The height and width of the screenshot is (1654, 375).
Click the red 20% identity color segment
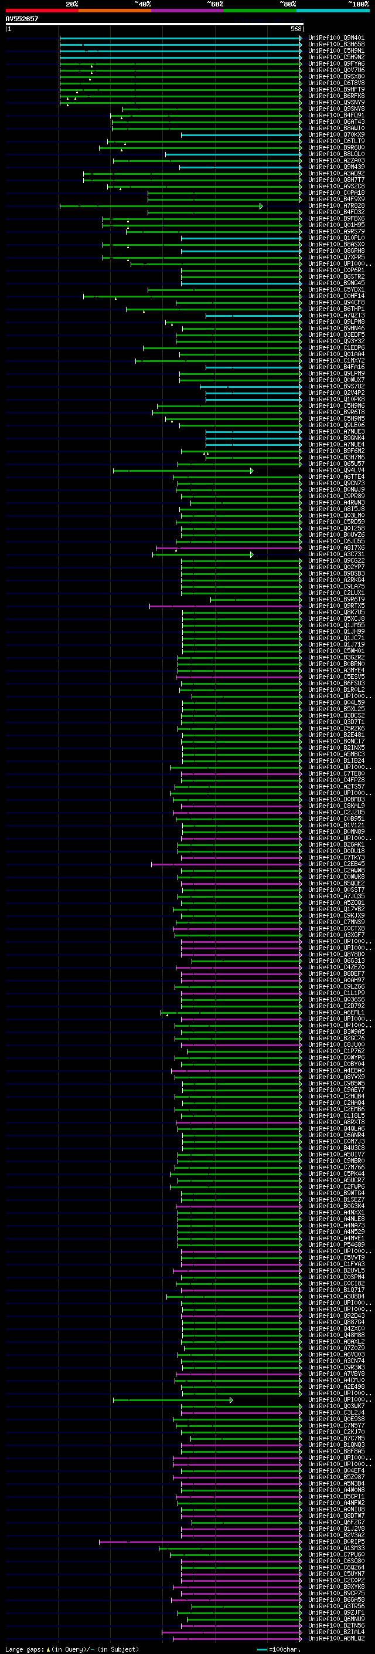pos(42,11)
